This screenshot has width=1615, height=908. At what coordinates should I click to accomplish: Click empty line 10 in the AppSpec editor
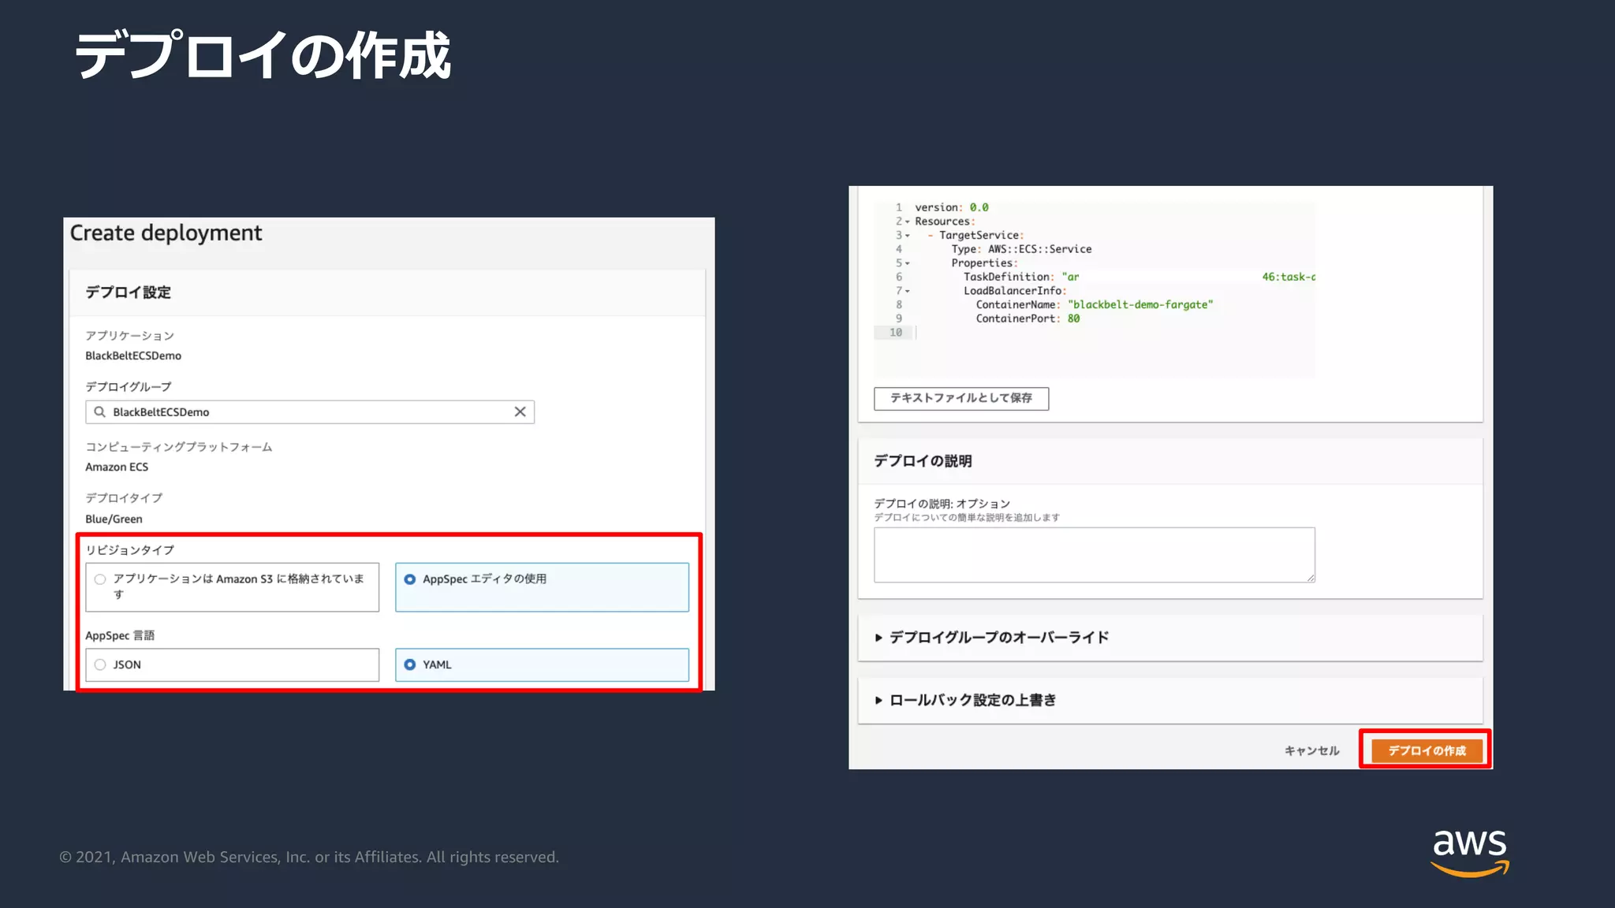pos(1113,333)
